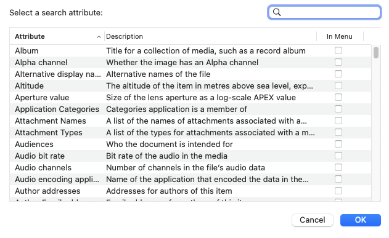Toggle the Attribute column sort arrow
389x238 pixels.
(x=99, y=37)
